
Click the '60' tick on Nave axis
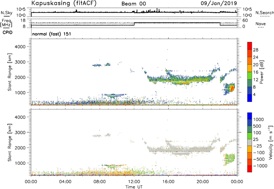[245, 20]
